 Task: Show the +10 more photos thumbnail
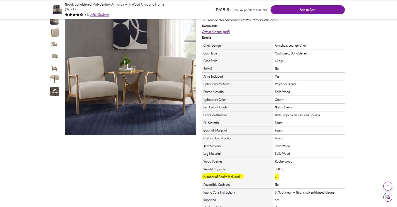pos(54,92)
